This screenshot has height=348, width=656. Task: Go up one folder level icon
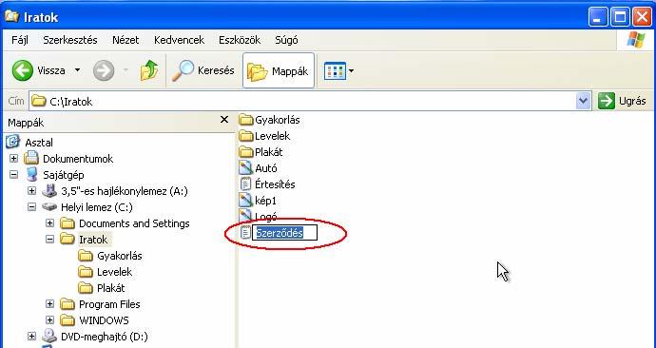click(149, 70)
